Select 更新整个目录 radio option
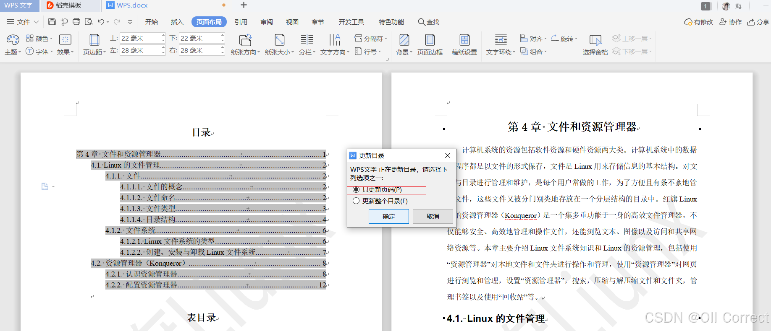Image resolution: width=771 pixels, height=331 pixels. coord(356,201)
